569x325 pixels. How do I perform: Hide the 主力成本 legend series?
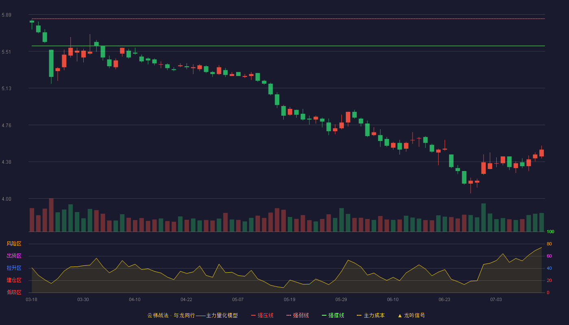[370, 315]
